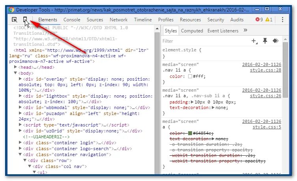Click the Elements panel scroll-up arrow
The height and width of the screenshot is (181, 297).
157,28
